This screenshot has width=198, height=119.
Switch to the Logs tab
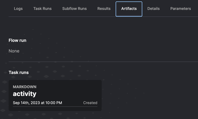(x=18, y=9)
